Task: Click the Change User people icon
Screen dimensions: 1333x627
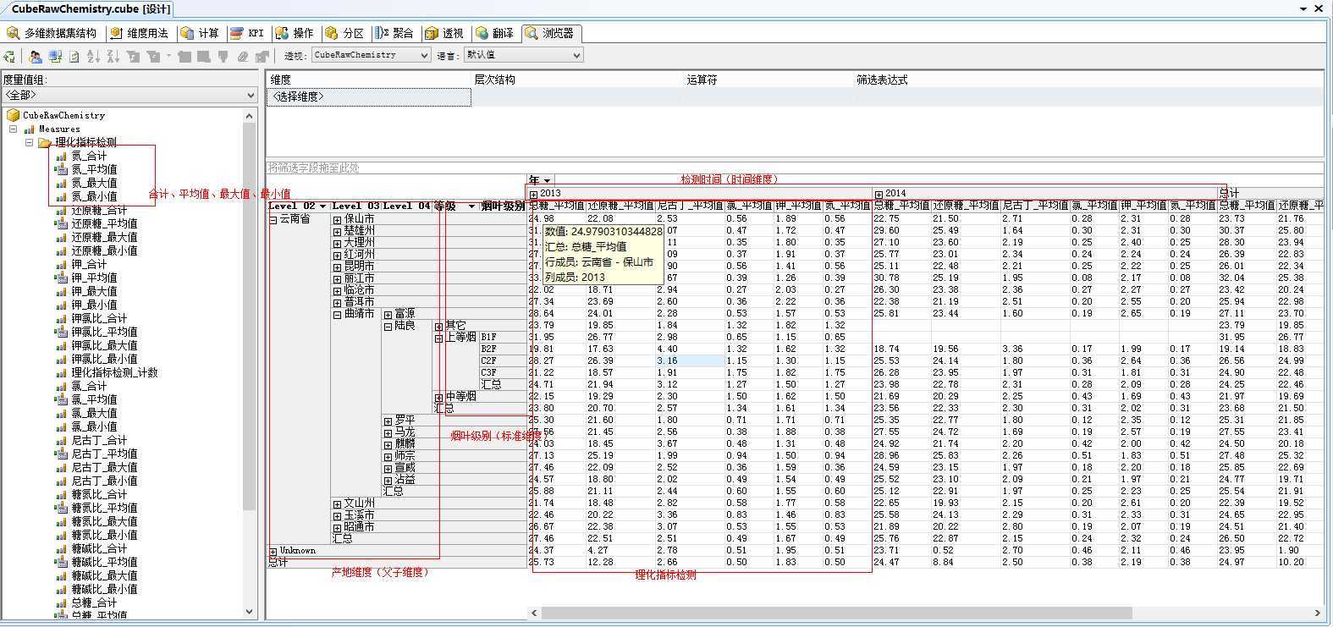Action: [36, 57]
